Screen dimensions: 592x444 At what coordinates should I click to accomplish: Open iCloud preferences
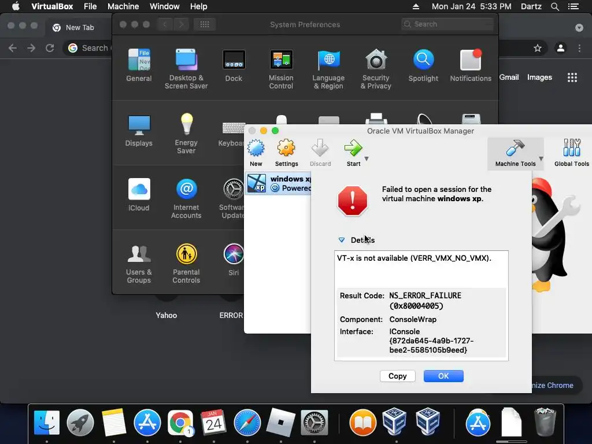(139, 195)
